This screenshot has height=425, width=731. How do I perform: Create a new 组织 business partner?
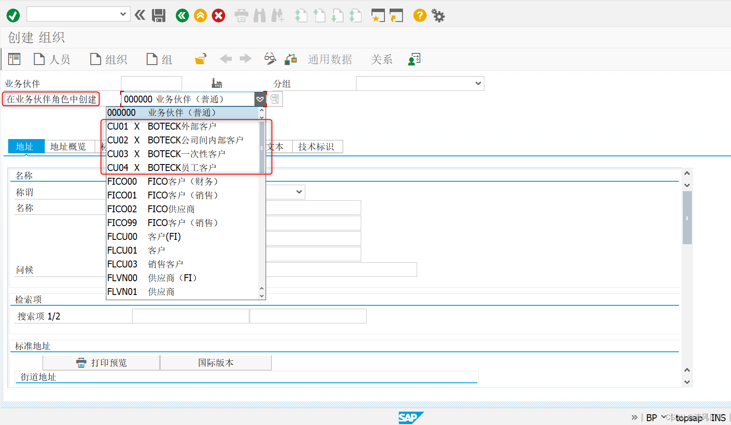[x=108, y=59]
